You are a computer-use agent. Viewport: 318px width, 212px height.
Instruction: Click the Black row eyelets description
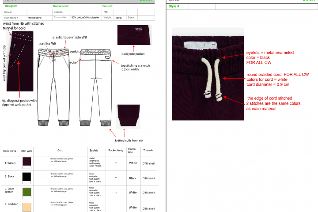tap(95, 178)
